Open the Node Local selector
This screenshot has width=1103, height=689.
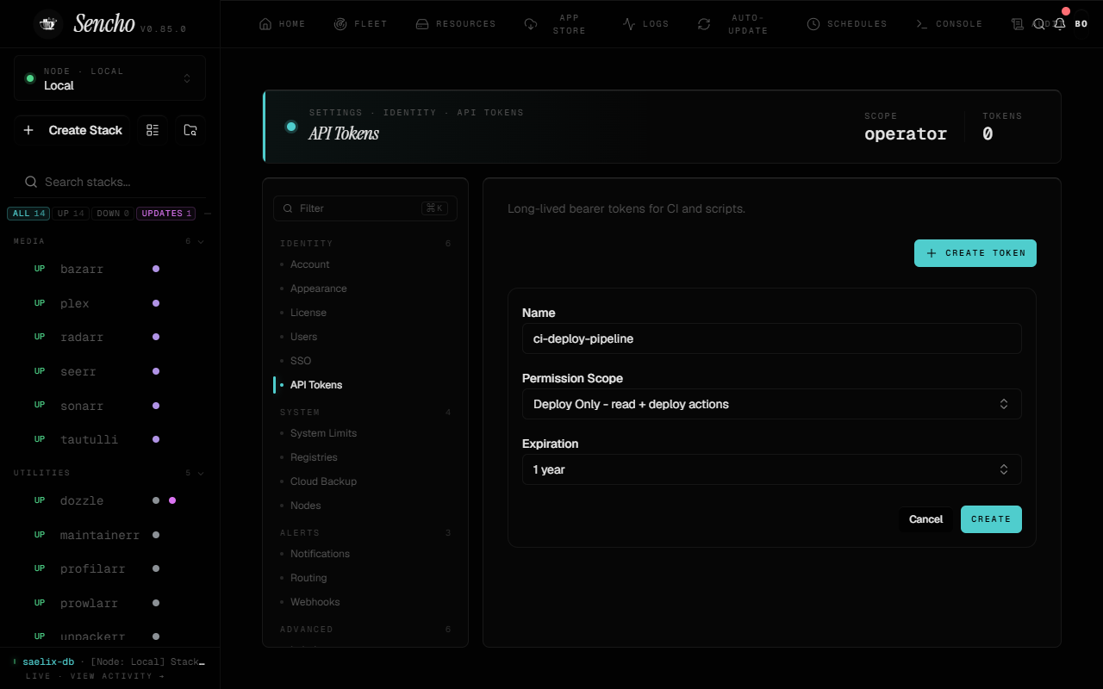tap(109, 78)
